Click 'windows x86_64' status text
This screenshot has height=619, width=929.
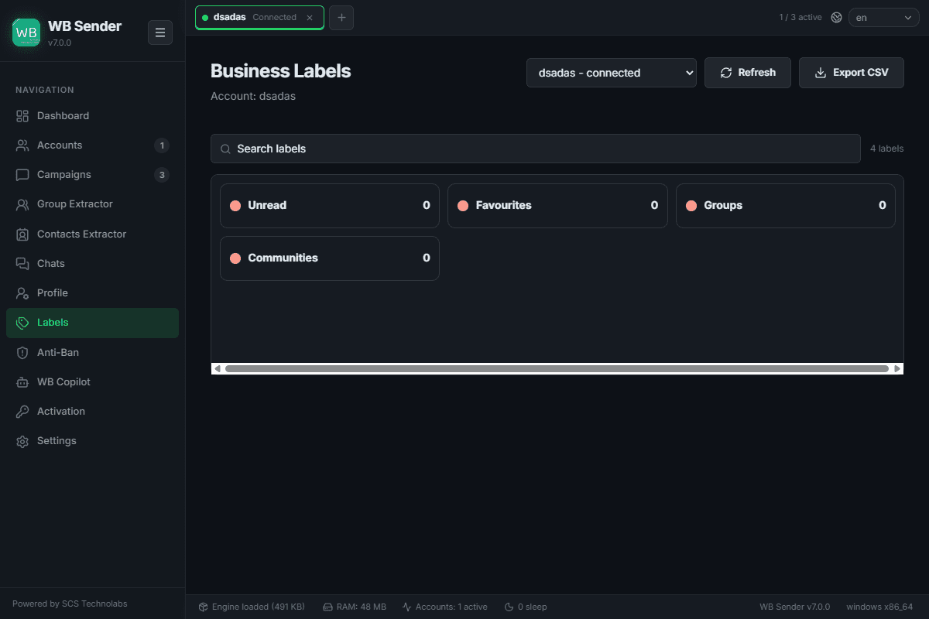pyautogui.click(x=879, y=607)
